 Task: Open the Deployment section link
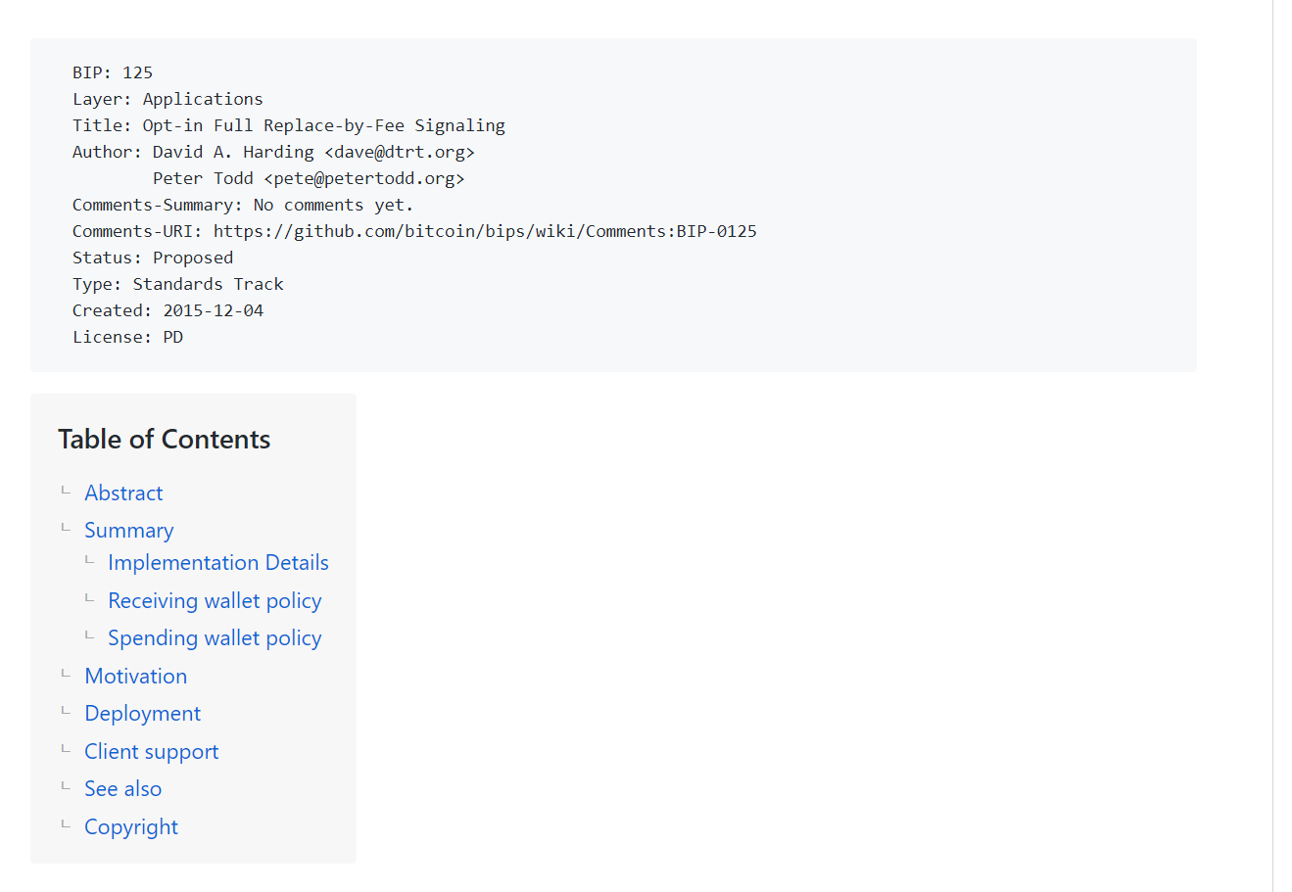pyautogui.click(x=142, y=713)
